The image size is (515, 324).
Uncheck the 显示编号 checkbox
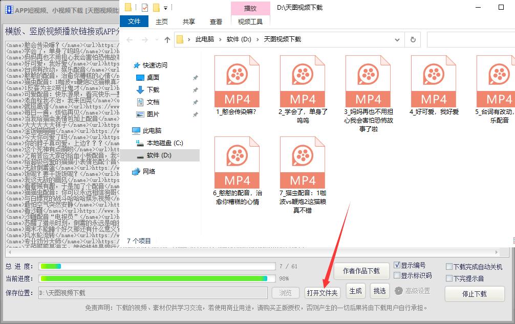click(x=398, y=264)
